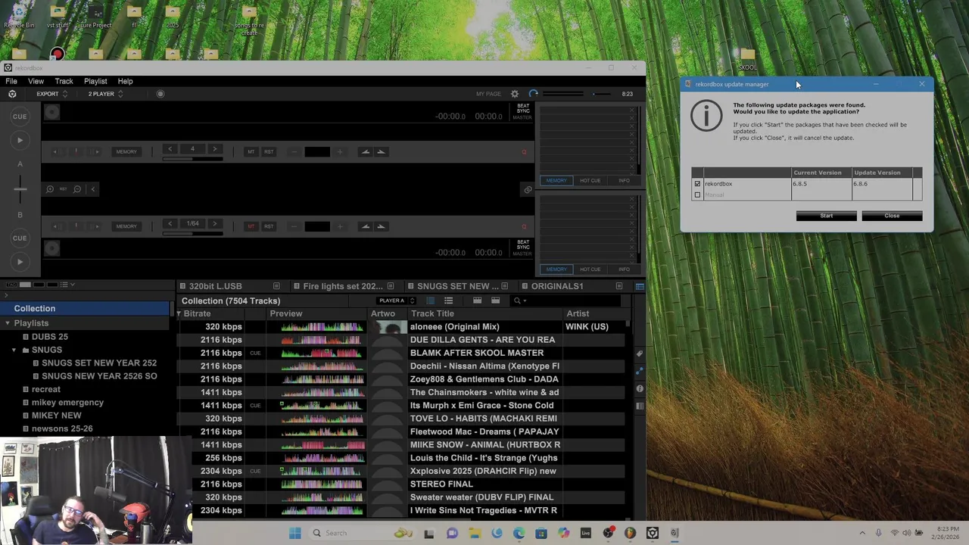The width and height of the screenshot is (969, 545).
Task: Collapse the SNUGS playlist folder
Action: [x=14, y=350]
